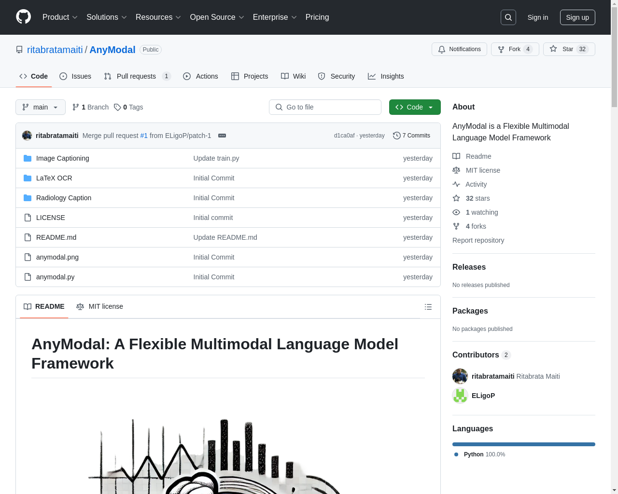The image size is (618, 494).
Task: Click the search magnifier icon
Action: pos(508,17)
